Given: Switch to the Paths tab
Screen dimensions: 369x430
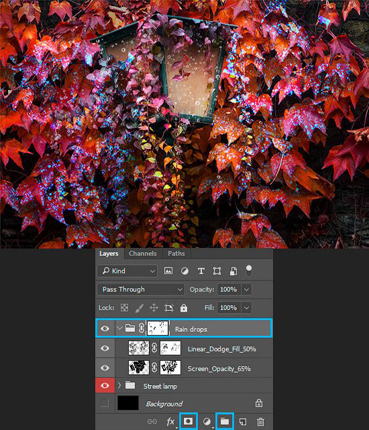Looking at the screenshot, I should [176, 253].
